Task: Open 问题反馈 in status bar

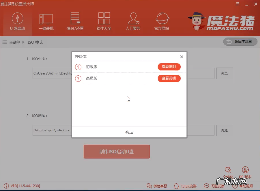Action: tap(214, 186)
